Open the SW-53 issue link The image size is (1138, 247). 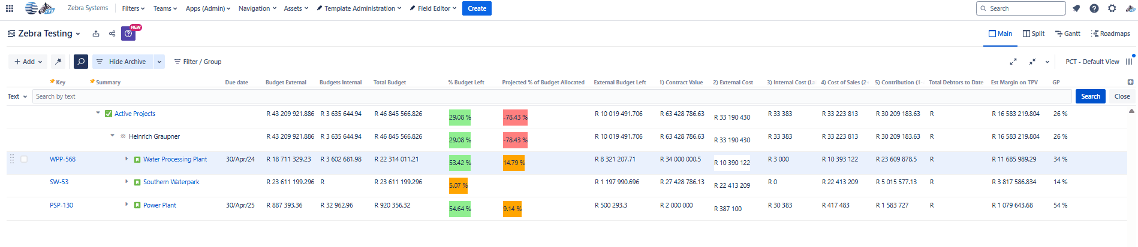59,182
